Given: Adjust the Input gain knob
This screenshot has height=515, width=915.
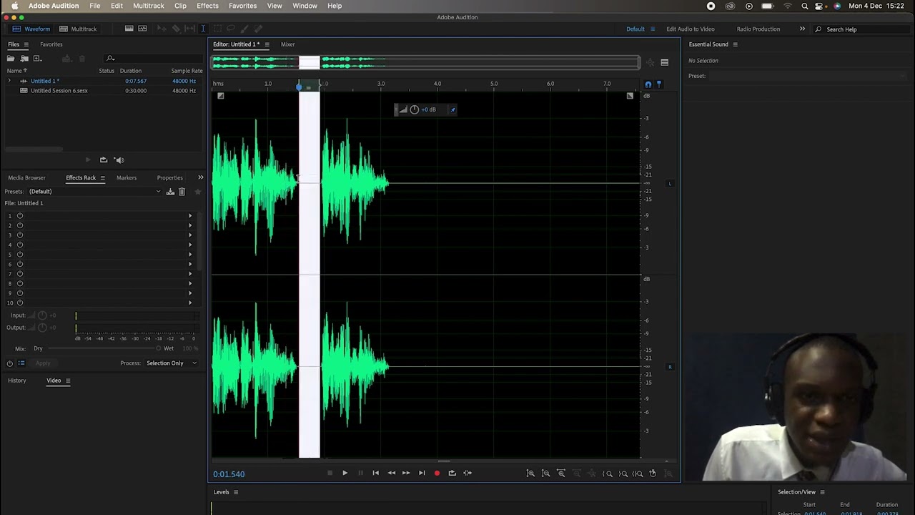Looking at the screenshot, I should click(42, 315).
